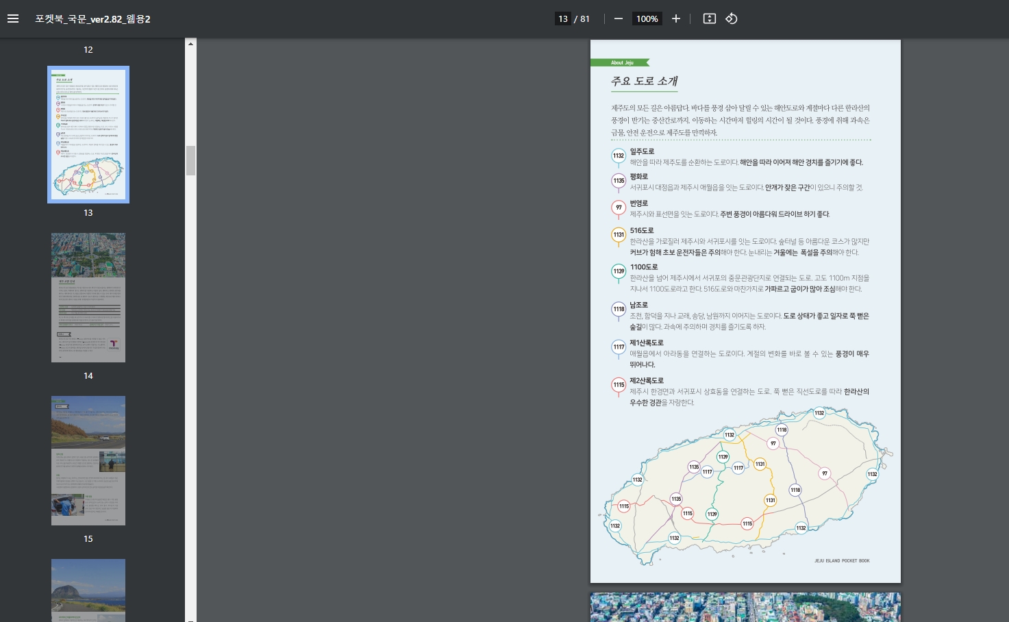This screenshot has width=1009, height=622.
Task: Click the 제1산록도로 road name
Action: coord(647,343)
